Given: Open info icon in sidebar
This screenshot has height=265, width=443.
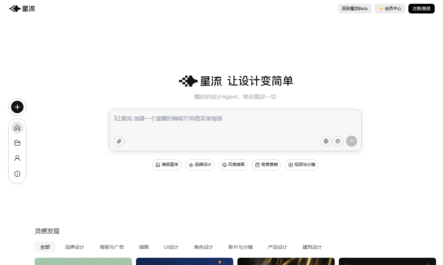Looking at the screenshot, I should 17,174.
